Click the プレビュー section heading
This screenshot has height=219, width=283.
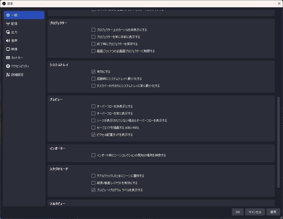coord(56,100)
